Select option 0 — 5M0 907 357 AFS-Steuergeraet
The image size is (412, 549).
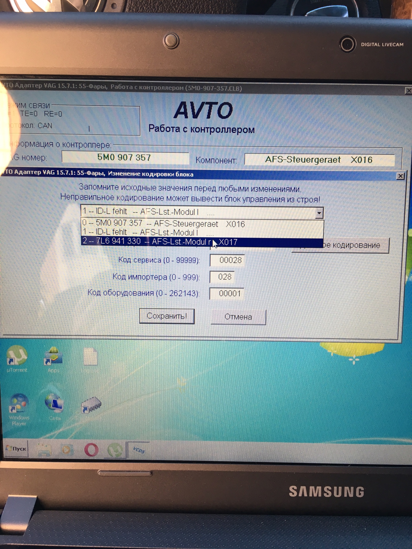coord(163,224)
